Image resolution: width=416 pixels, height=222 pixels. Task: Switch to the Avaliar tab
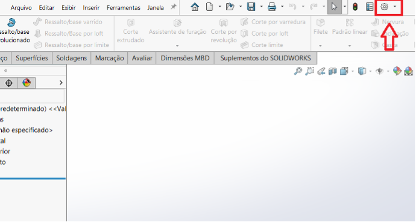point(142,58)
